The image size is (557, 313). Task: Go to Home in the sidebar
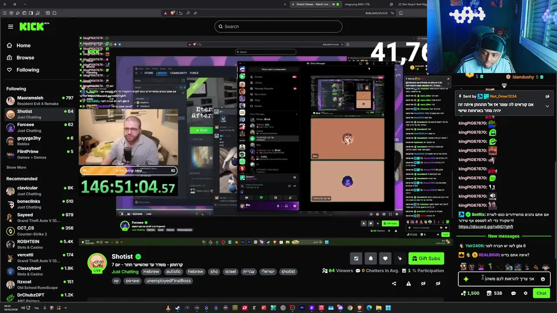(x=23, y=46)
